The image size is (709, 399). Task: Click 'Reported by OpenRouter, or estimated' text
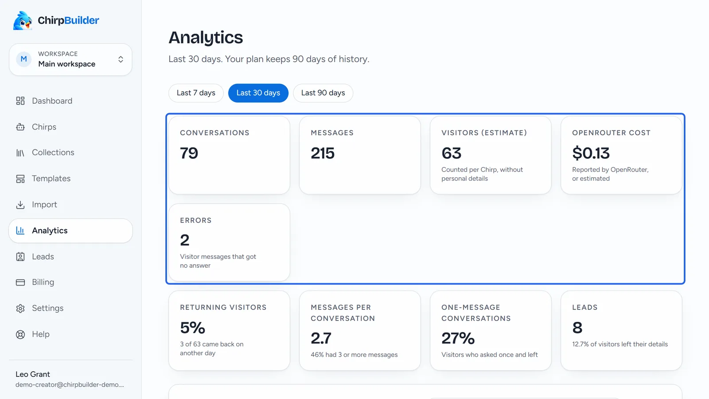click(x=610, y=174)
